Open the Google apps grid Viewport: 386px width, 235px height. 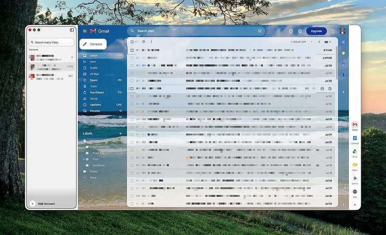[x=333, y=31]
